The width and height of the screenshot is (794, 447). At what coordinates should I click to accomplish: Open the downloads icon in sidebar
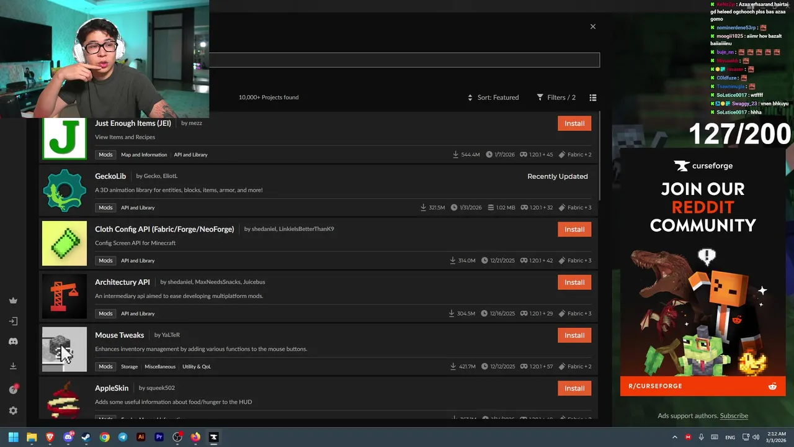pos(13,366)
